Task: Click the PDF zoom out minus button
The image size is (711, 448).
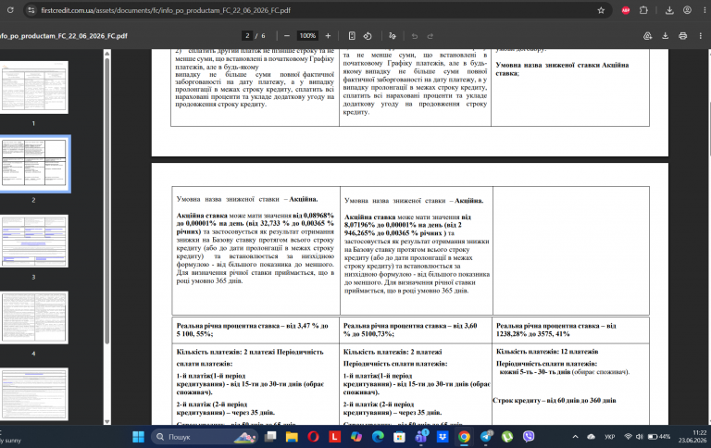Action: tap(287, 36)
